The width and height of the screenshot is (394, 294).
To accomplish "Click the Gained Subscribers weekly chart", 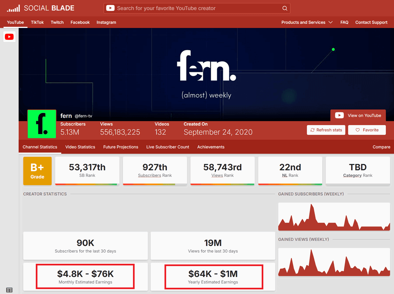I will tap(334, 217).
